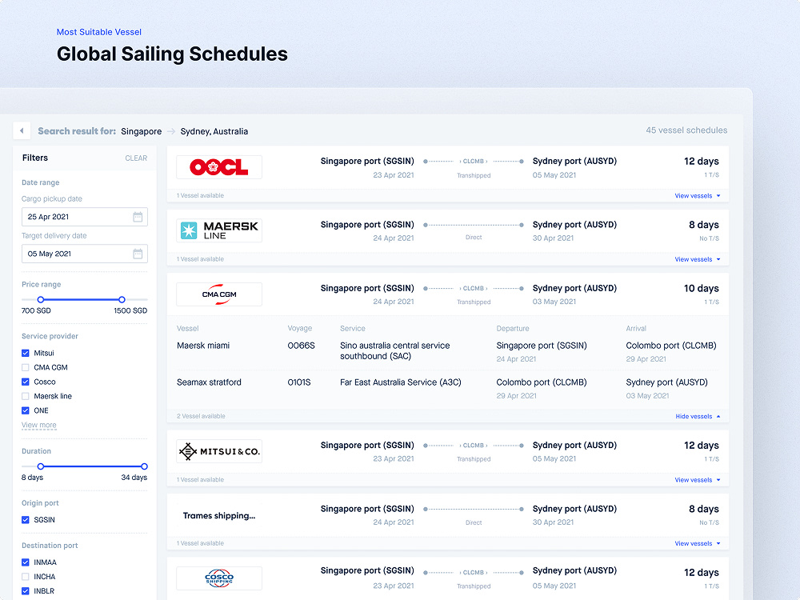Click the Mitsui & Co. logo
800x600 pixels.
219,451
